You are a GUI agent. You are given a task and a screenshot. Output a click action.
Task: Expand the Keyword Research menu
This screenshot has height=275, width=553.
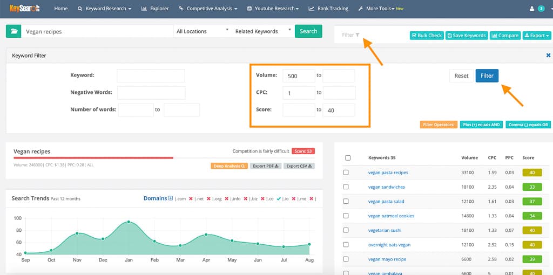coord(104,9)
